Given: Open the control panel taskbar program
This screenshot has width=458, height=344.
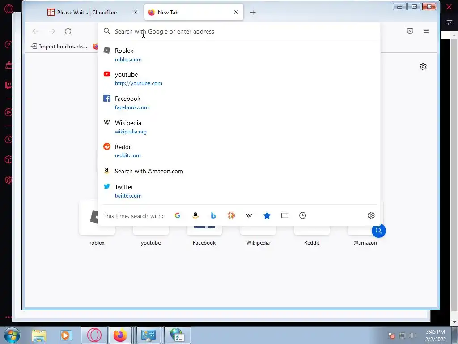Looking at the screenshot, I should point(148,335).
